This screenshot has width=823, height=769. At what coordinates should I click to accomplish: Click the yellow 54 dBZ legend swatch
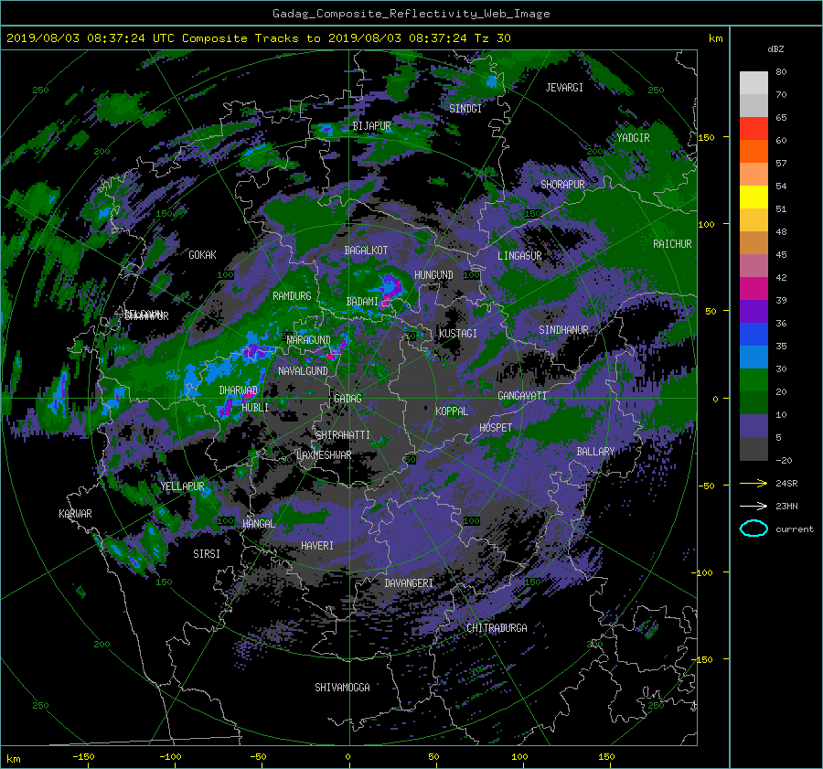click(x=754, y=197)
